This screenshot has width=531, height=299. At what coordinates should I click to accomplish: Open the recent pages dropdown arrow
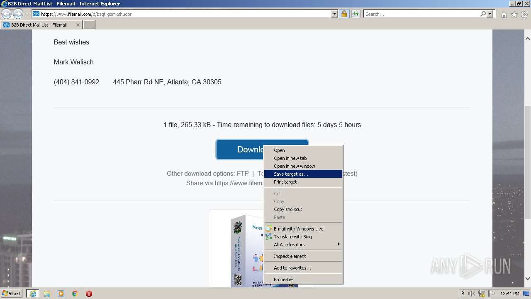tap(27, 14)
